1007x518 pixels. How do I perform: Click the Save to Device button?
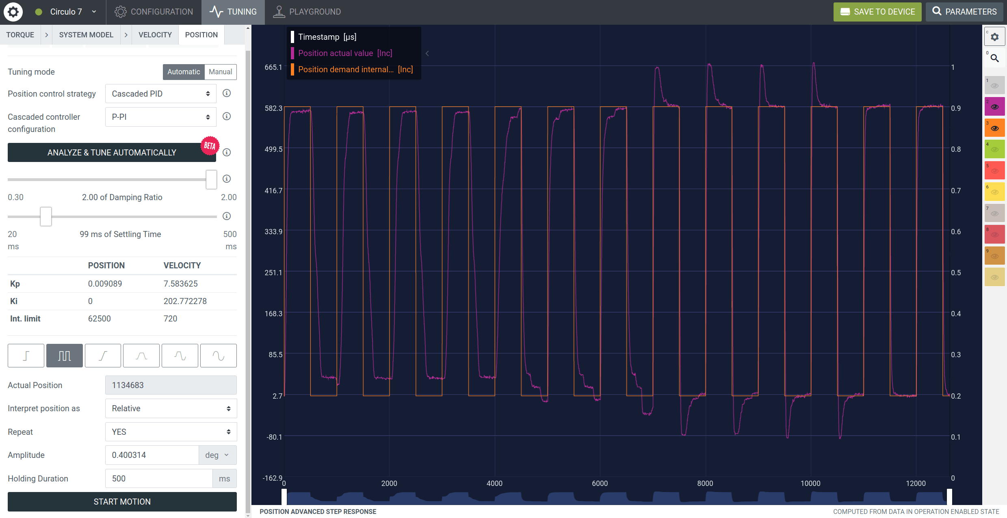tap(877, 12)
